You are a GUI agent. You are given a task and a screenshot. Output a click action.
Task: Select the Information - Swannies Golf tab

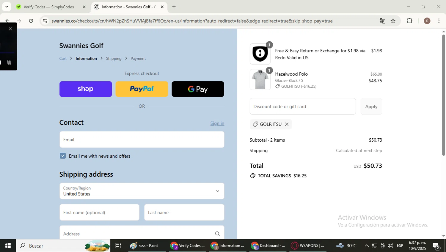[x=129, y=7]
